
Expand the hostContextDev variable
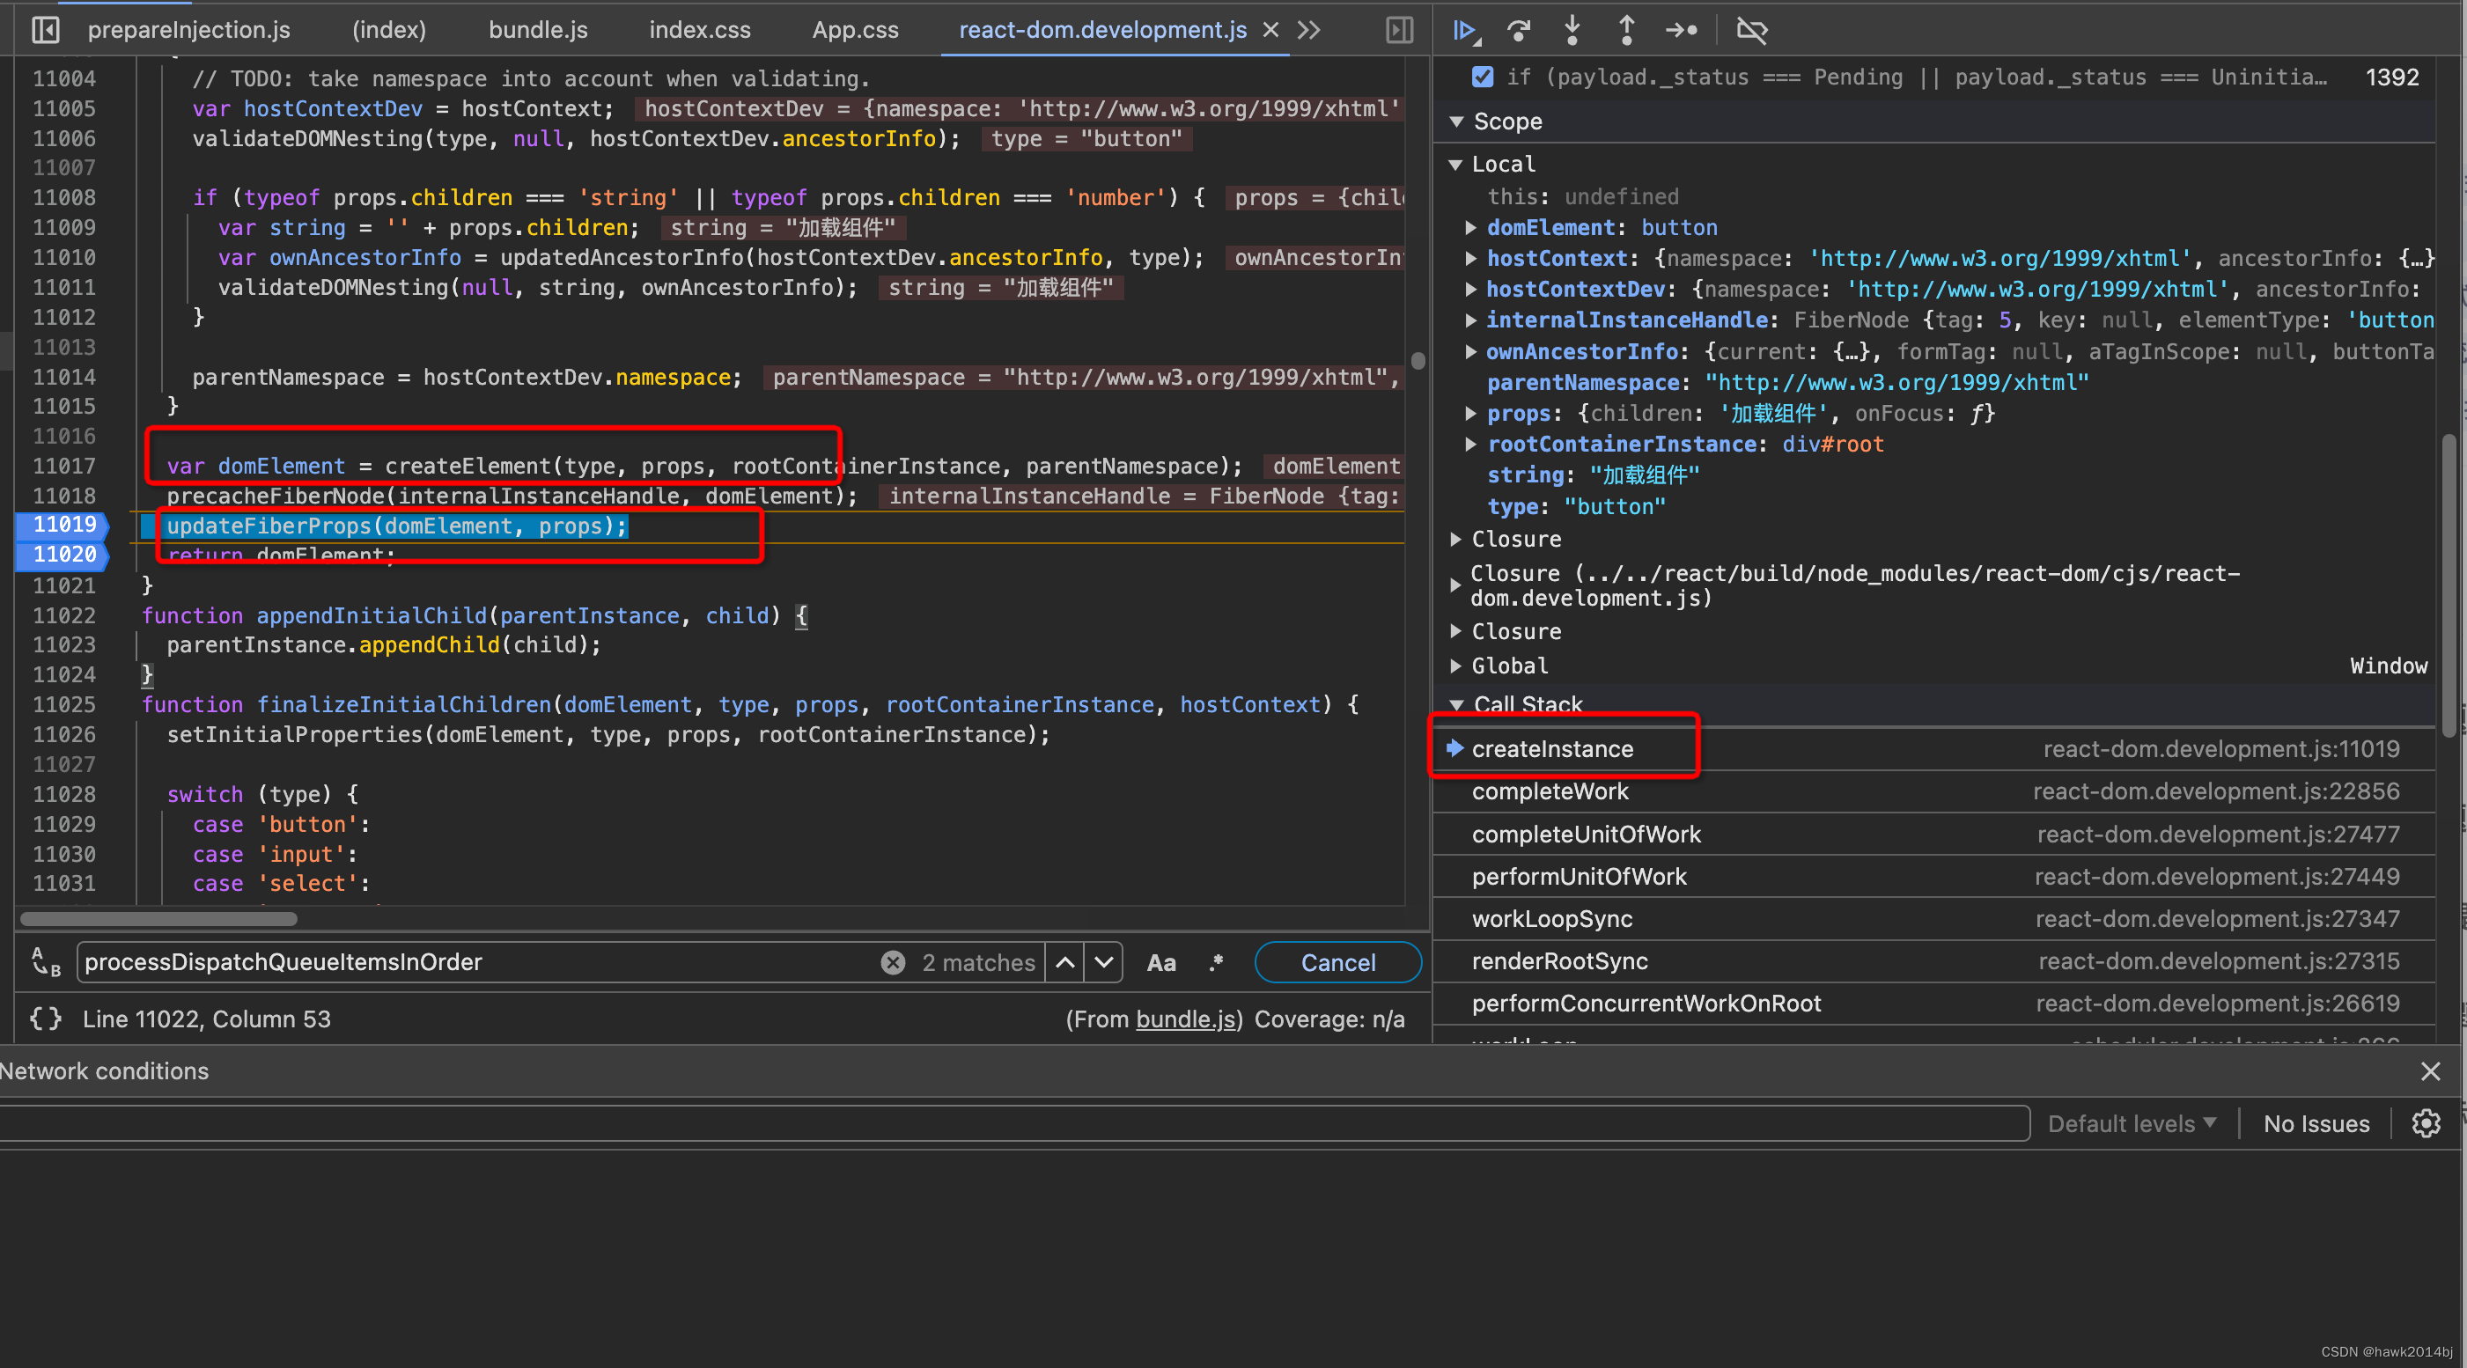(1471, 289)
